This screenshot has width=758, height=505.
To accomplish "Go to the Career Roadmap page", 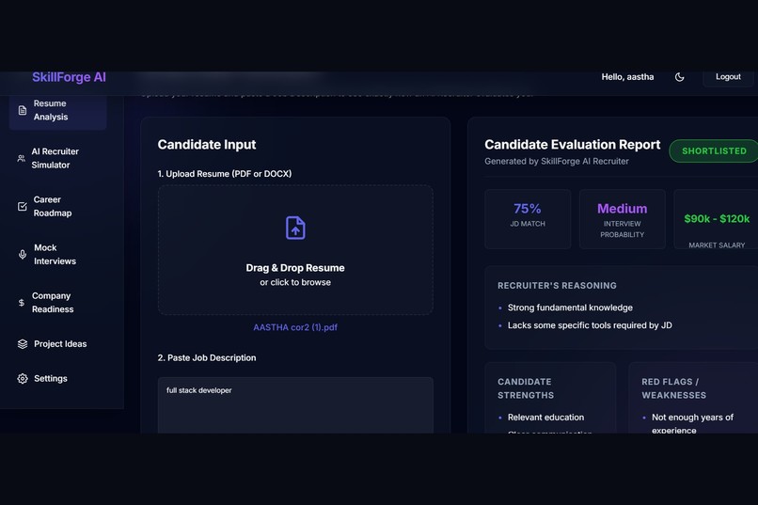I will (x=58, y=206).
